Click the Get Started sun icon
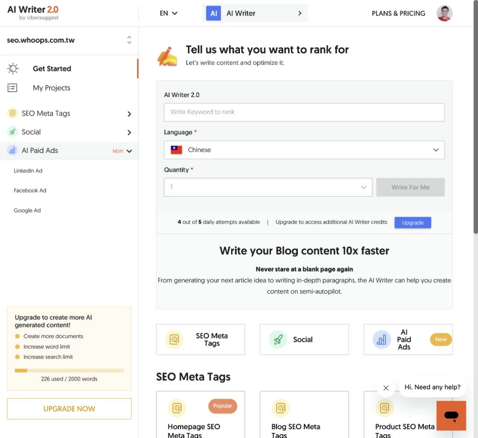 point(13,69)
